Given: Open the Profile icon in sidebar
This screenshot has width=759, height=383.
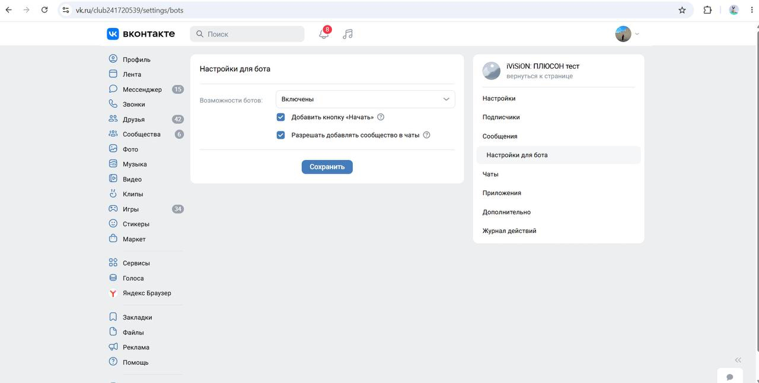Looking at the screenshot, I should pos(113,59).
